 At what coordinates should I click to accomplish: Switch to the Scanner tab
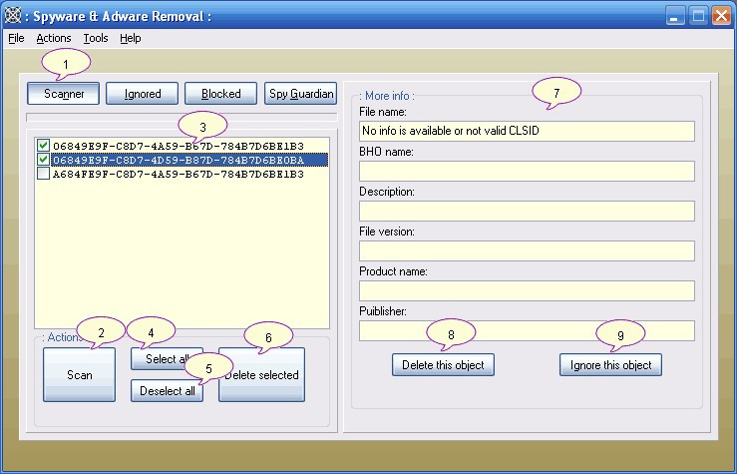[x=64, y=94]
